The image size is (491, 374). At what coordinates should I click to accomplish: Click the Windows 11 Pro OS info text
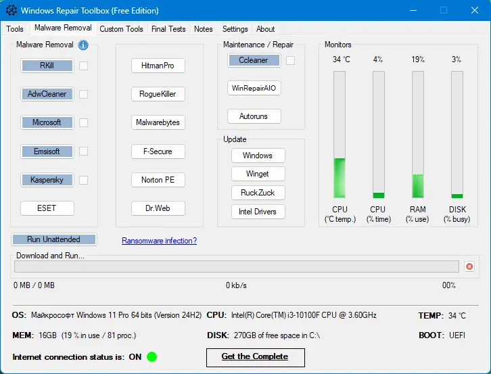pyautogui.click(x=116, y=315)
